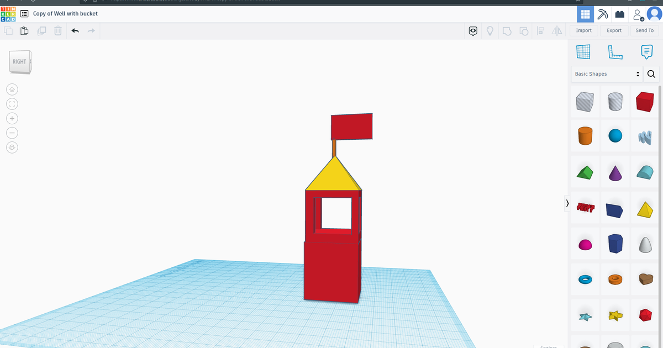Open Minecraft export with the pickaxe icon

click(603, 14)
